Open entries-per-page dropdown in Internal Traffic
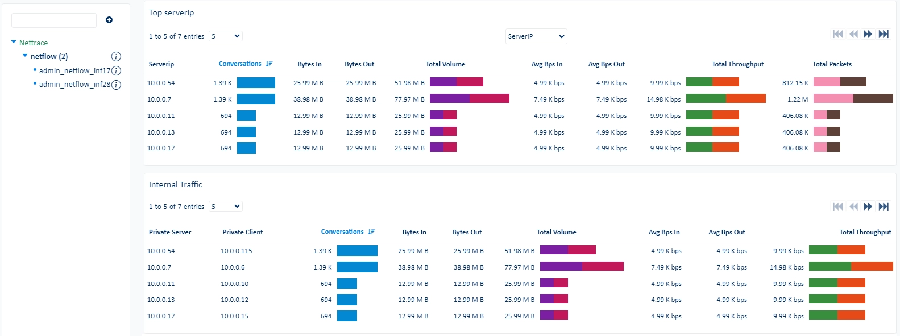Viewport: 900px width, 336px height. pos(226,206)
